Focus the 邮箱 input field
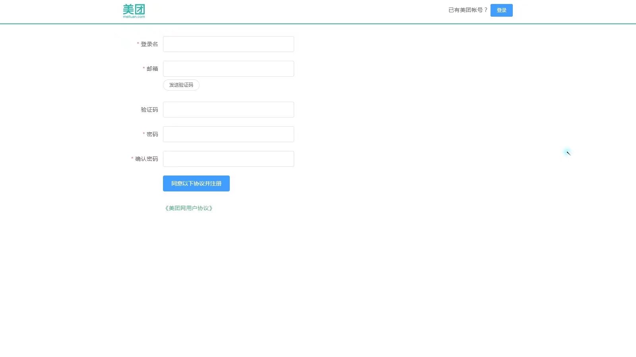Viewport: 636px width, 357px height. (x=229, y=69)
